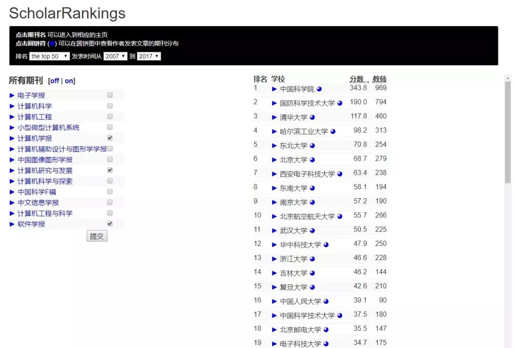Select the 复旦大学 school name
Screen dimensions: 514x348
tap(293, 287)
